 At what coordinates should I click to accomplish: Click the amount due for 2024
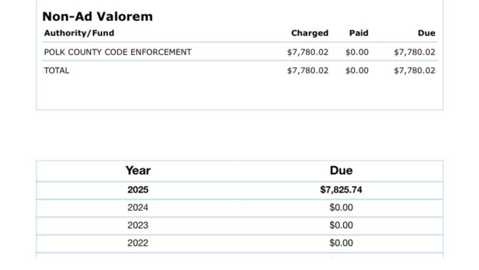(x=341, y=208)
